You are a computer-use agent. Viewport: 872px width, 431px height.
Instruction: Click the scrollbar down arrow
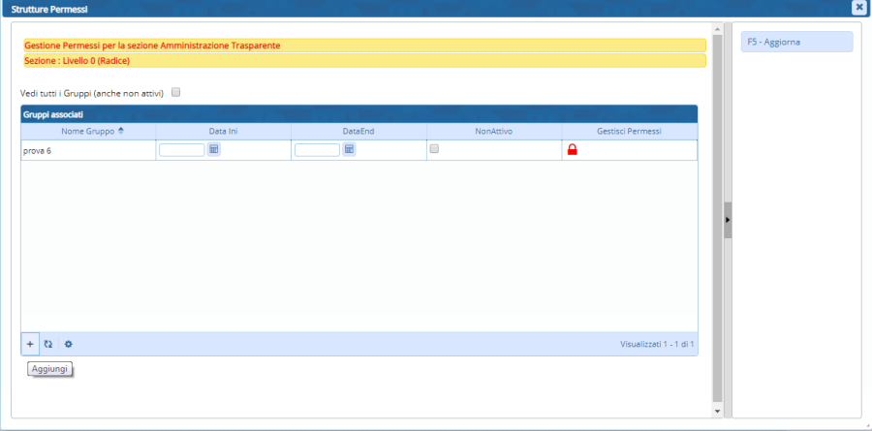click(x=717, y=411)
